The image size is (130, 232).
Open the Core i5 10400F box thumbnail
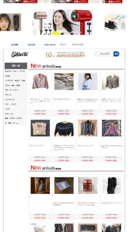pyautogui.click(x=64, y=186)
